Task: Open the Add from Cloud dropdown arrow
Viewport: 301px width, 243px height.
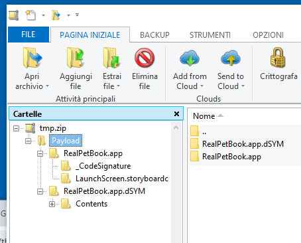Action: [x=202, y=86]
